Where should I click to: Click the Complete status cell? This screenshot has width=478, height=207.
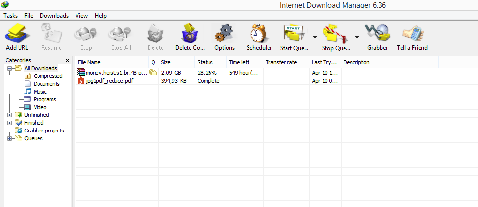pos(209,81)
